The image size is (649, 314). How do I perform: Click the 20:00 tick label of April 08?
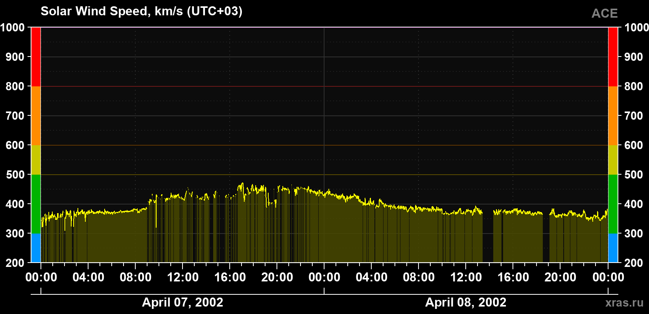coord(560,277)
